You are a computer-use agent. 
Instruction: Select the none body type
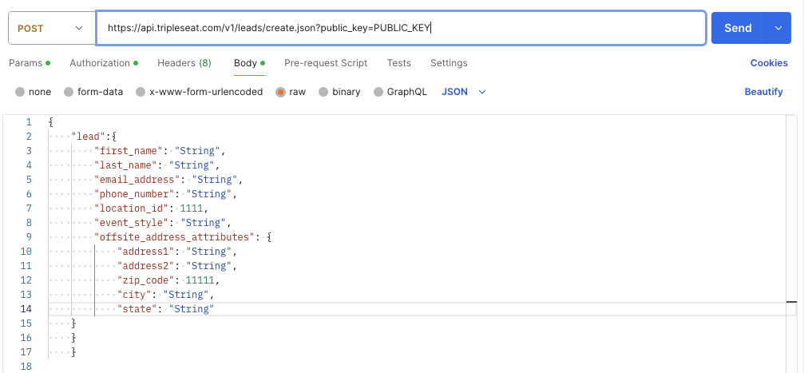[x=20, y=93]
